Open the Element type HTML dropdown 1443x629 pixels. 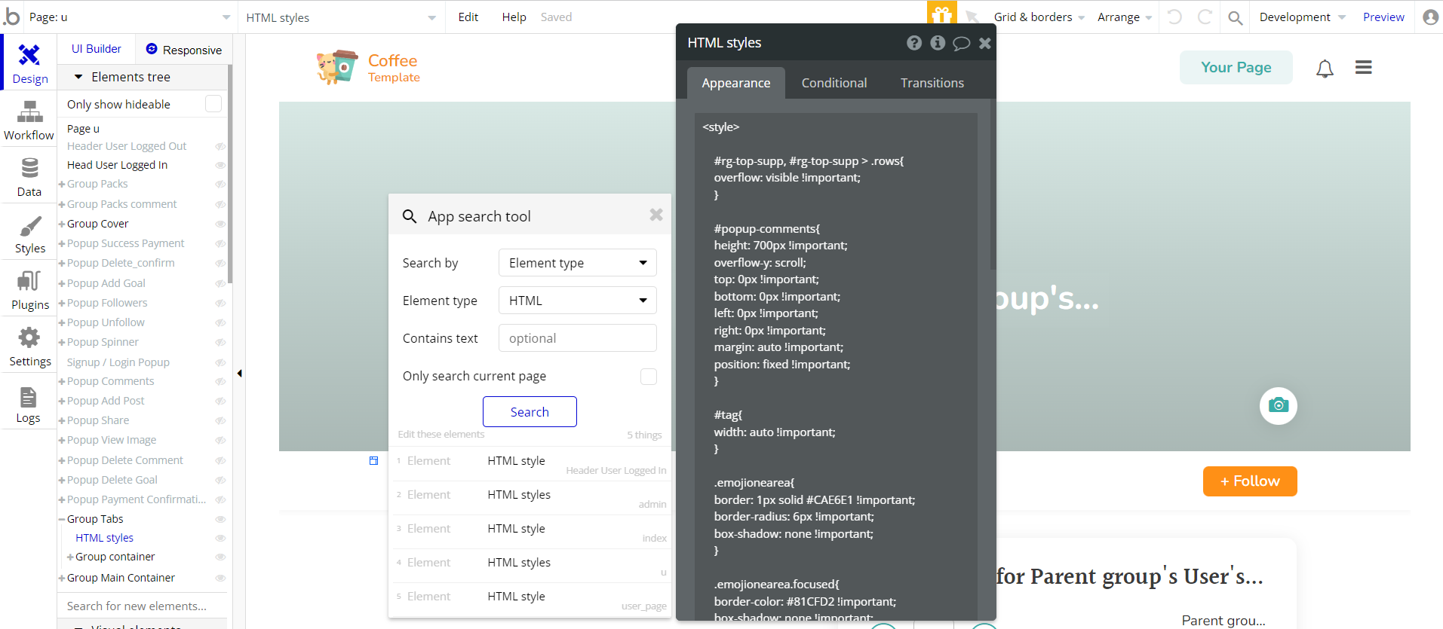point(577,301)
